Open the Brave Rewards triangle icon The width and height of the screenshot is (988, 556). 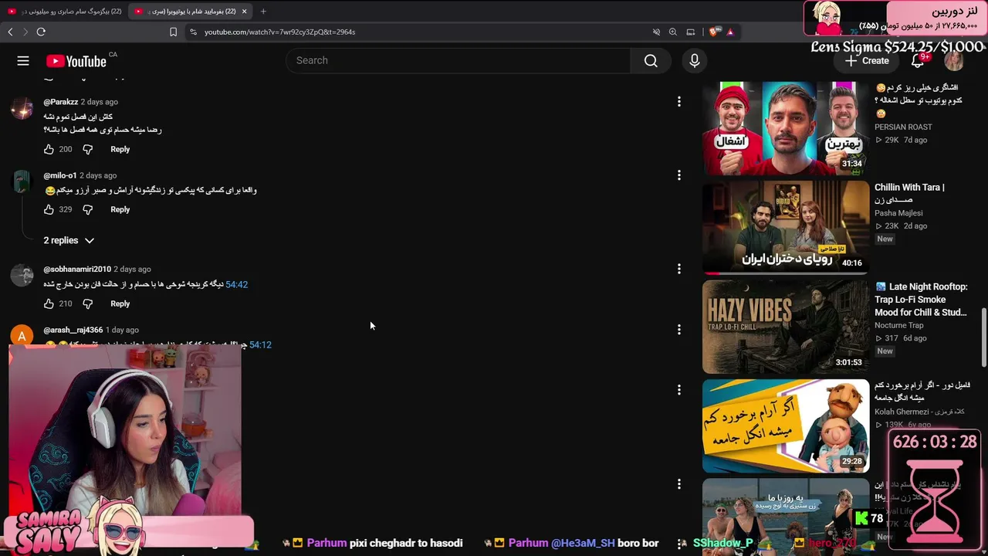point(729,32)
